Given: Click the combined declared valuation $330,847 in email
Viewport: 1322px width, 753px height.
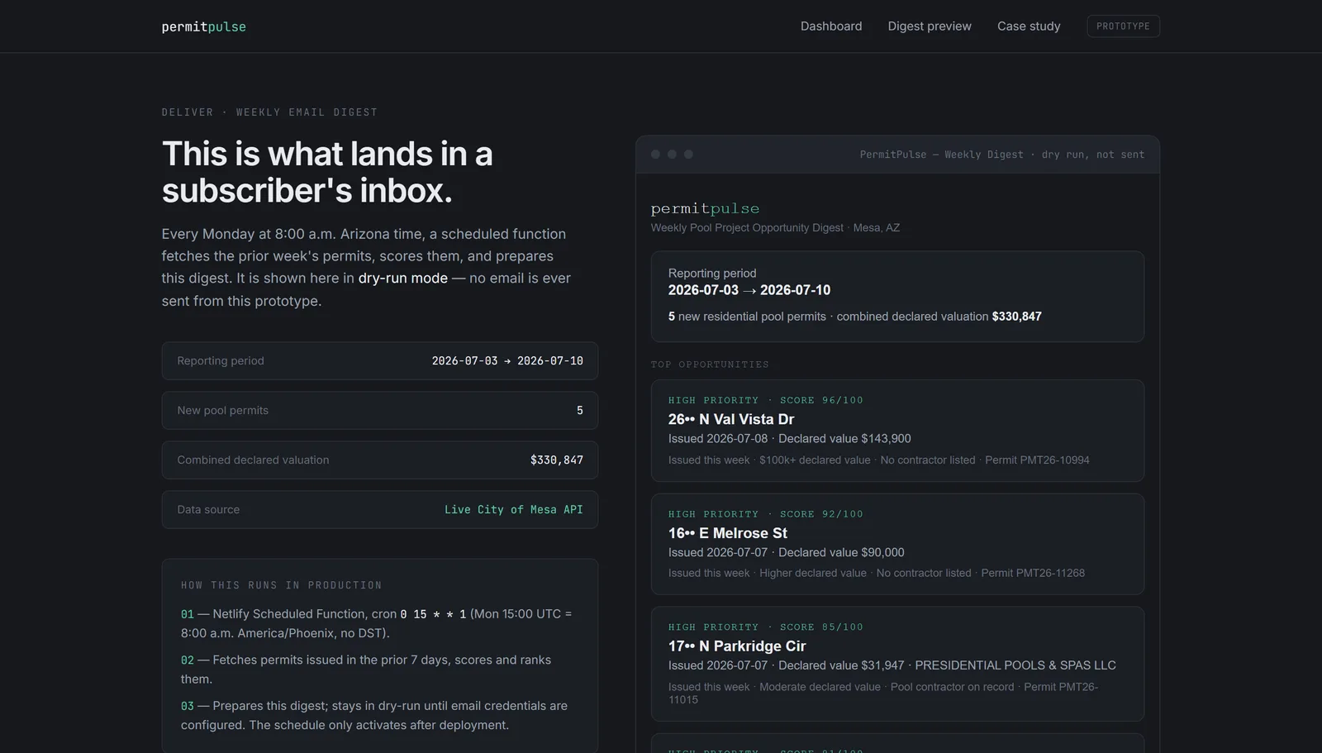Looking at the screenshot, I should pos(1016,317).
